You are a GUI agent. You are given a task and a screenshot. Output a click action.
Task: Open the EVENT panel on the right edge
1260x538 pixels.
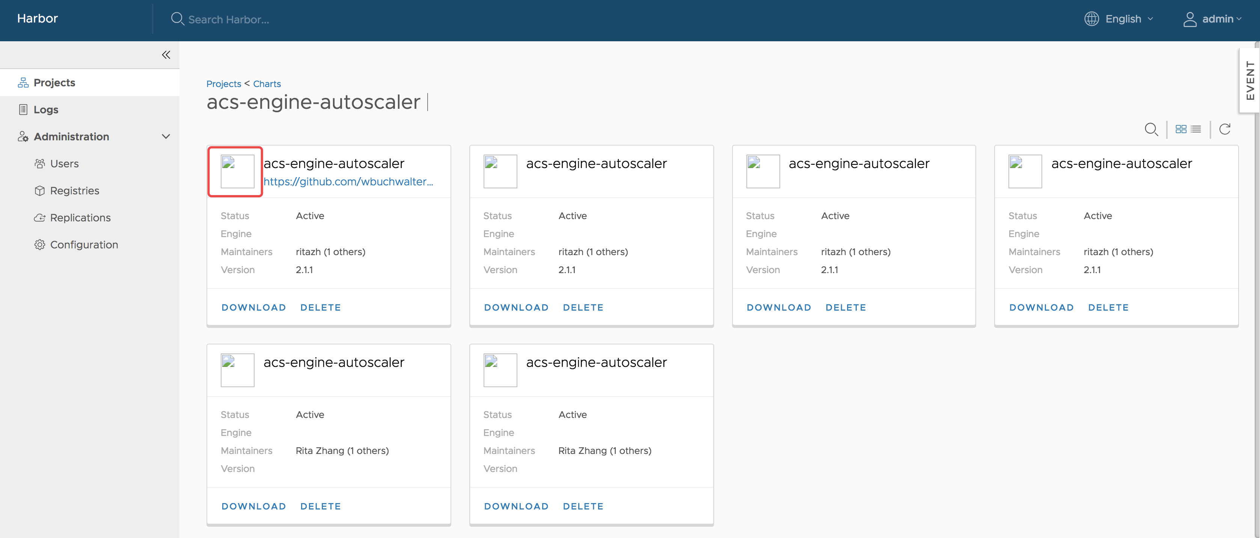point(1250,81)
